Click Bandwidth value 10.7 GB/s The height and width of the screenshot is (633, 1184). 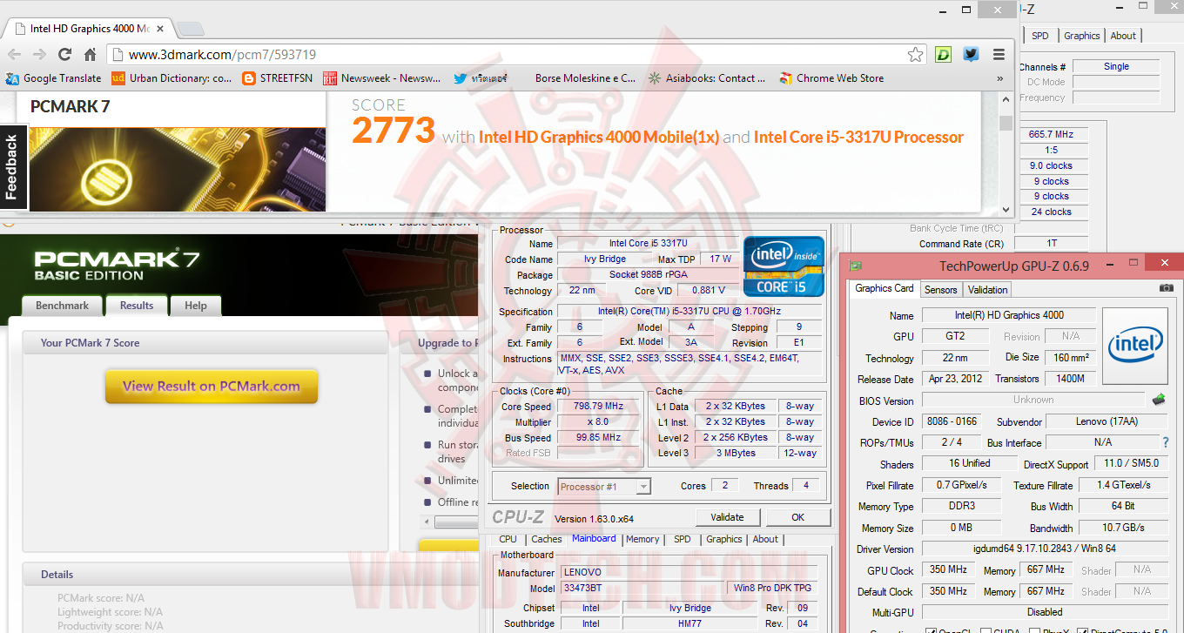[1123, 528]
